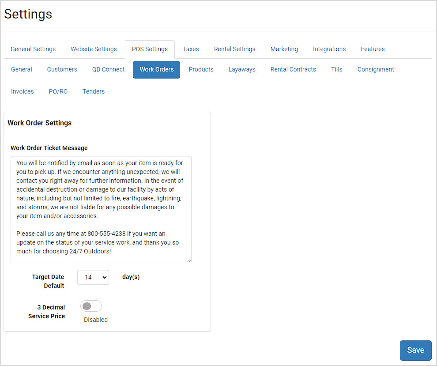
Task: Open the Website Settings tab
Action: [94, 49]
